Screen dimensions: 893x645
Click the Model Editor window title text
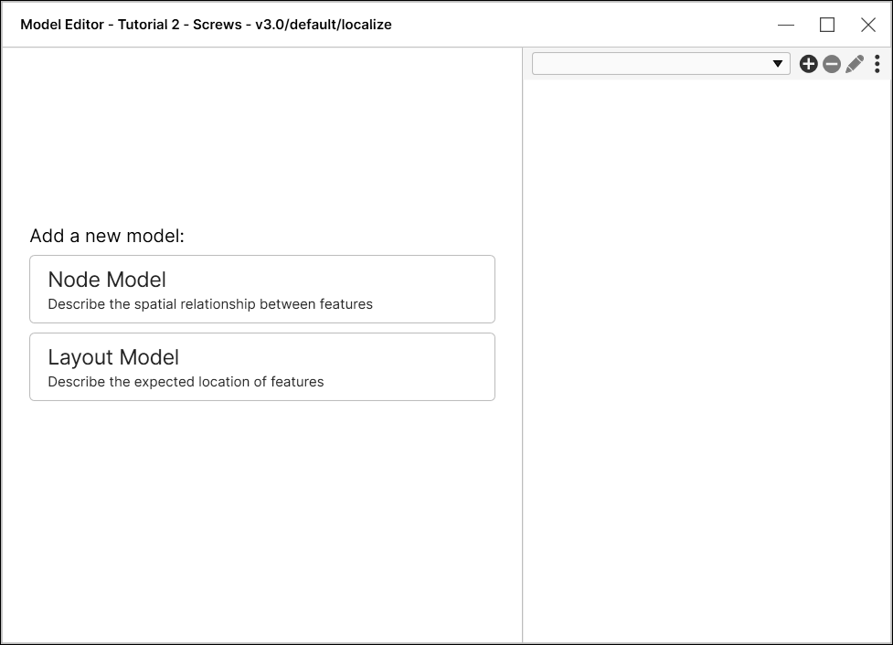206,25
